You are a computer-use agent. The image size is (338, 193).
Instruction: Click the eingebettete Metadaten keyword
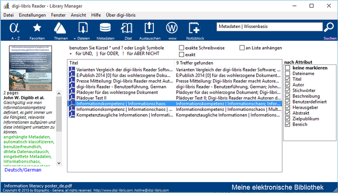click(27, 156)
